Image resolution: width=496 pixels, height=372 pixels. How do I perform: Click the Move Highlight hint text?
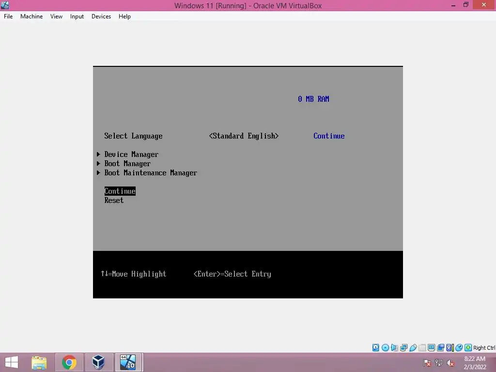pyautogui.click(x=134, y=274)
